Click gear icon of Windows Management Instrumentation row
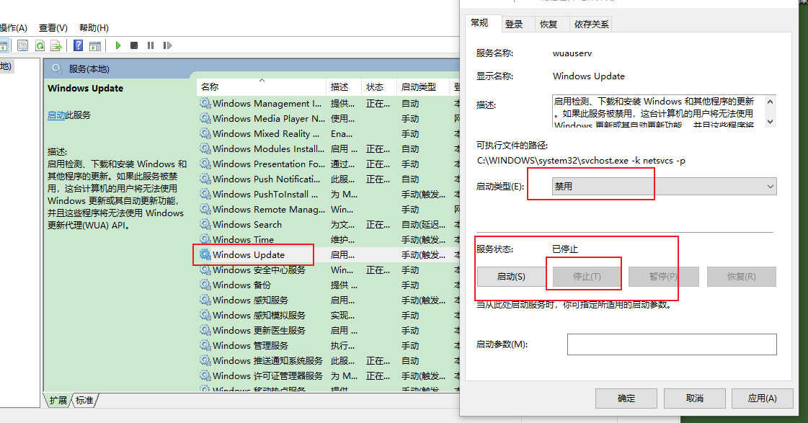The height and width of the screenshot is (423, 808). click(x=205, y=103)
